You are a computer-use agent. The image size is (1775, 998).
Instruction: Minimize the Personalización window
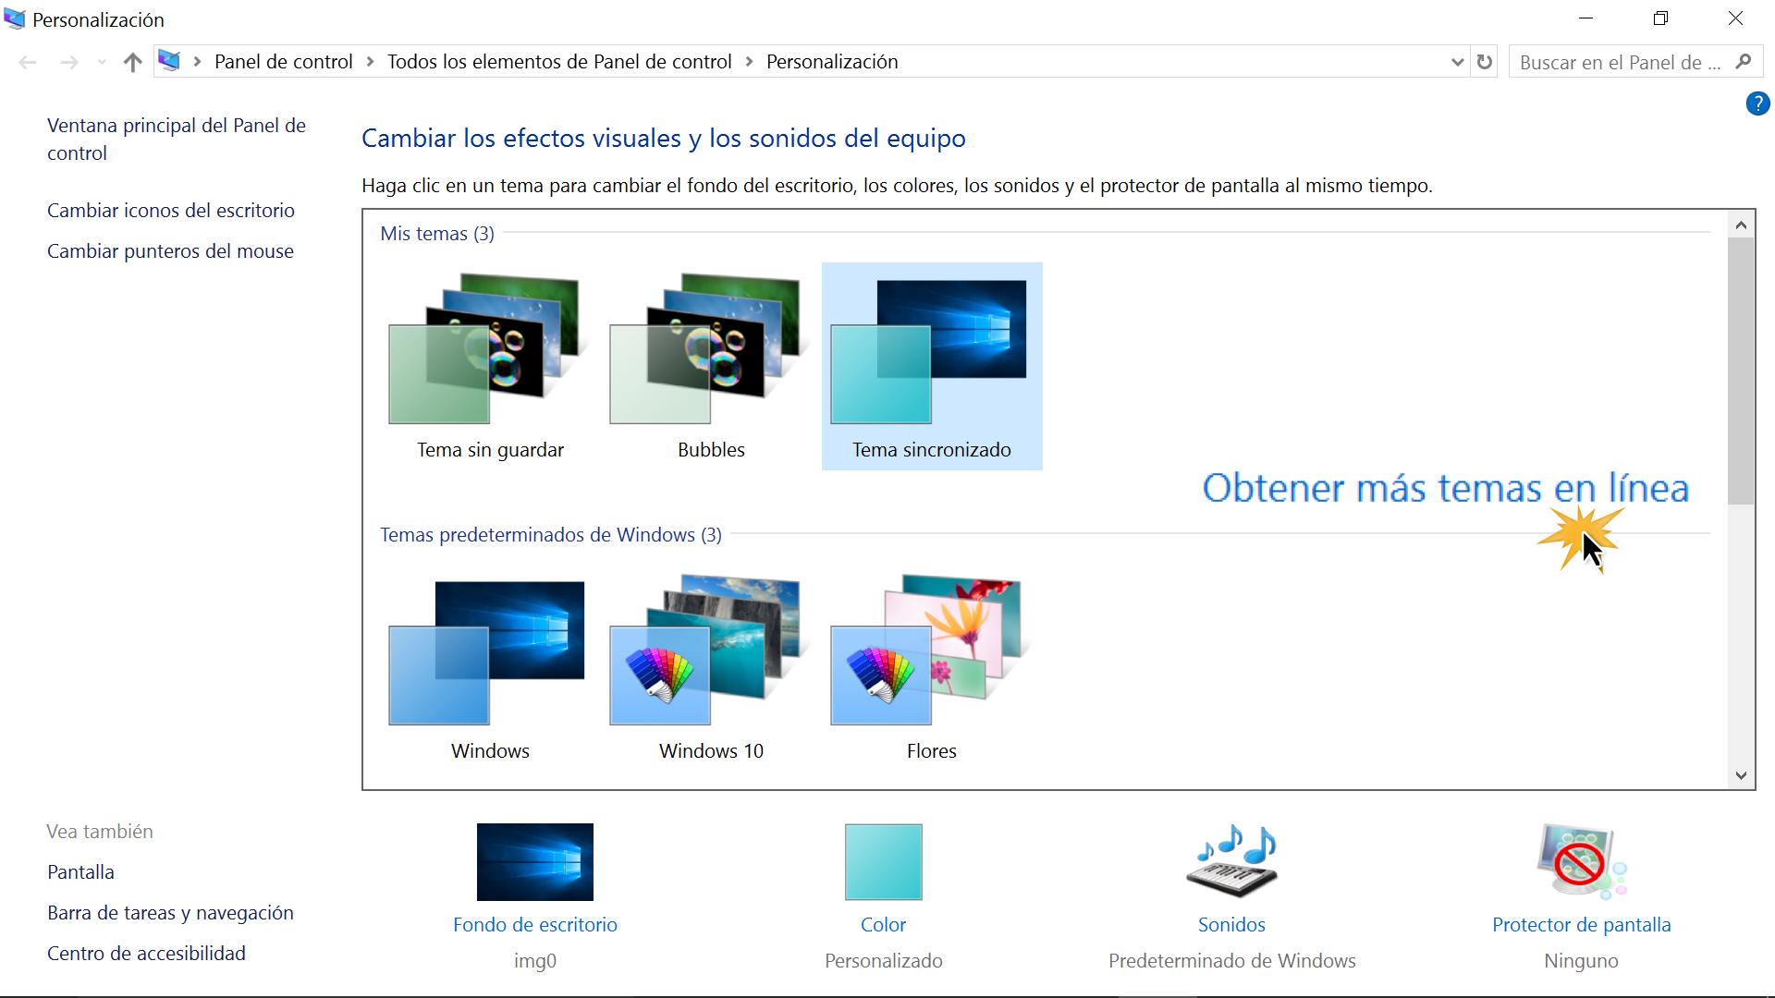[x=1586, y=18]
